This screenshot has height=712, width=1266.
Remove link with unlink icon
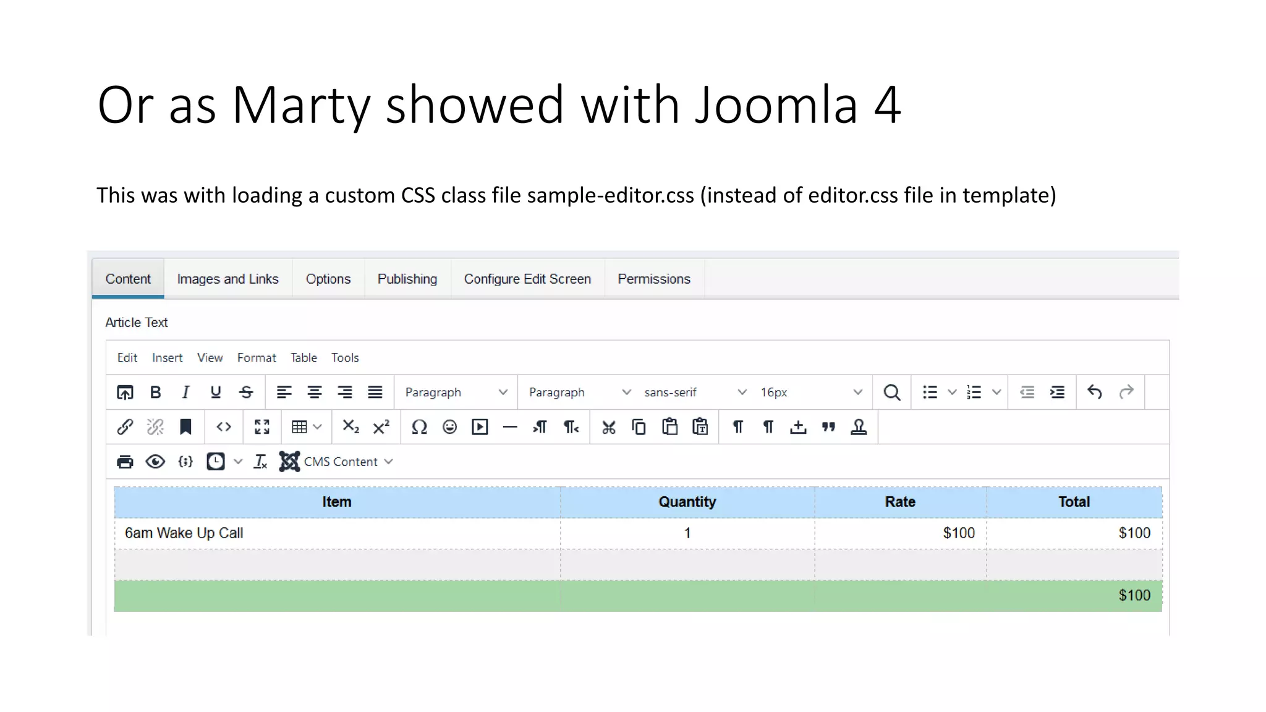pyautogui.click(x=155, y=427)
